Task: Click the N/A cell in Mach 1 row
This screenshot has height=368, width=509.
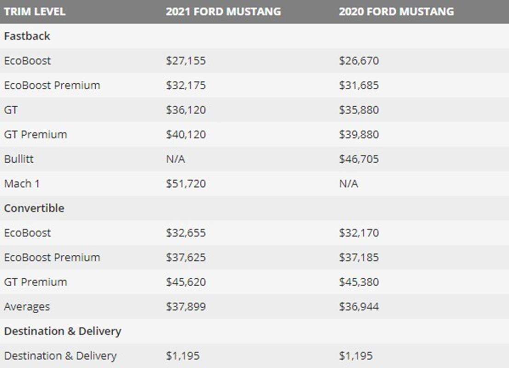Action: point(348,184)
